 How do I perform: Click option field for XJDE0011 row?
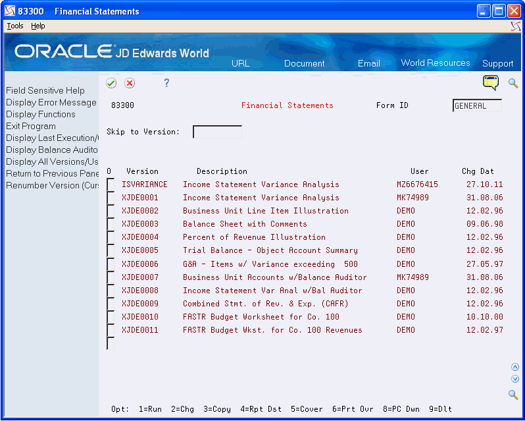coord(111,330)
